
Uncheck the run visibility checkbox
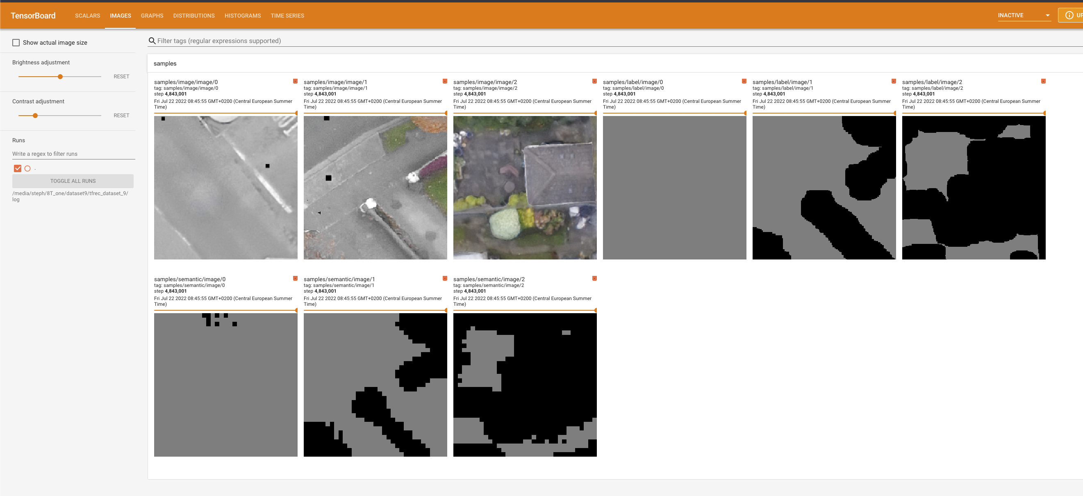pos(17,168)
